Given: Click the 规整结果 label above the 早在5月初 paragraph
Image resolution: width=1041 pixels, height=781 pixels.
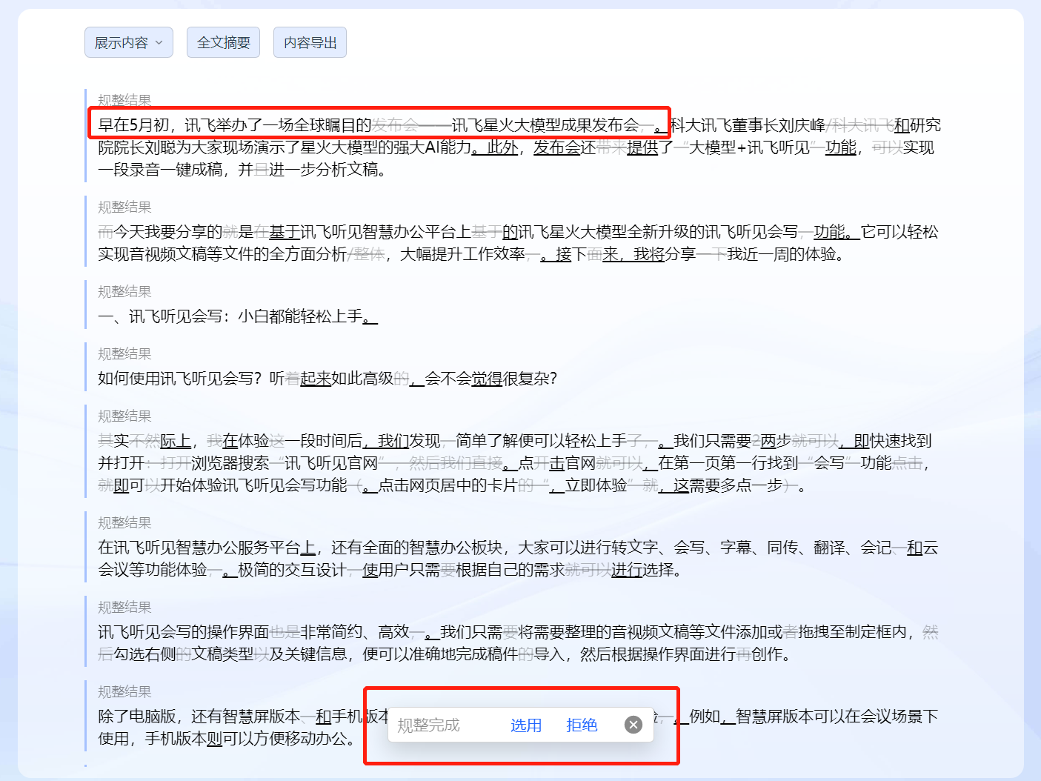Looking at the screenshot, I should point(124,101).
